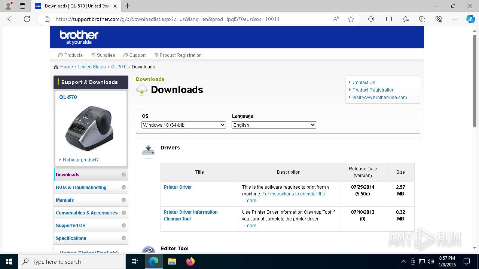Click the scrollbar down arrow
The image size is (479, 269).
[x=475, y=248]
